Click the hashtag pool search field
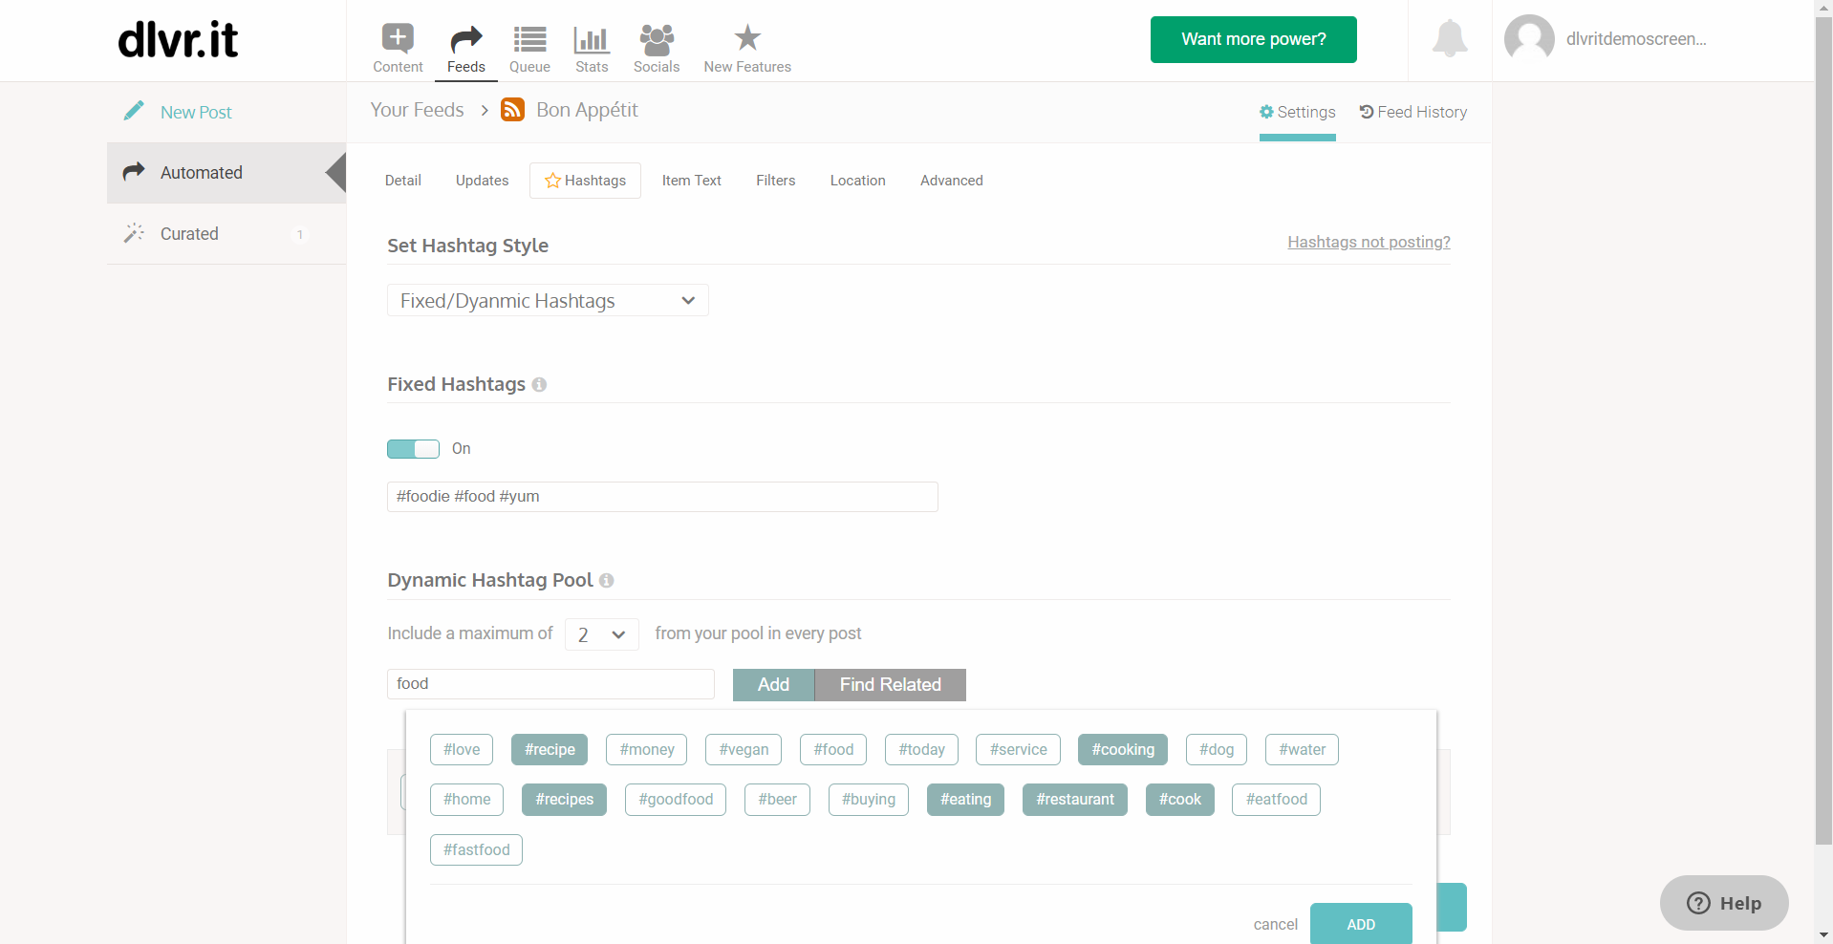 (x=550, y=684)
